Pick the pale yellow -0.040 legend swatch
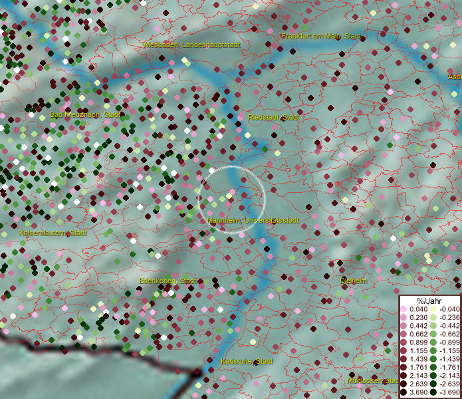462x399 pixels. 433,309
